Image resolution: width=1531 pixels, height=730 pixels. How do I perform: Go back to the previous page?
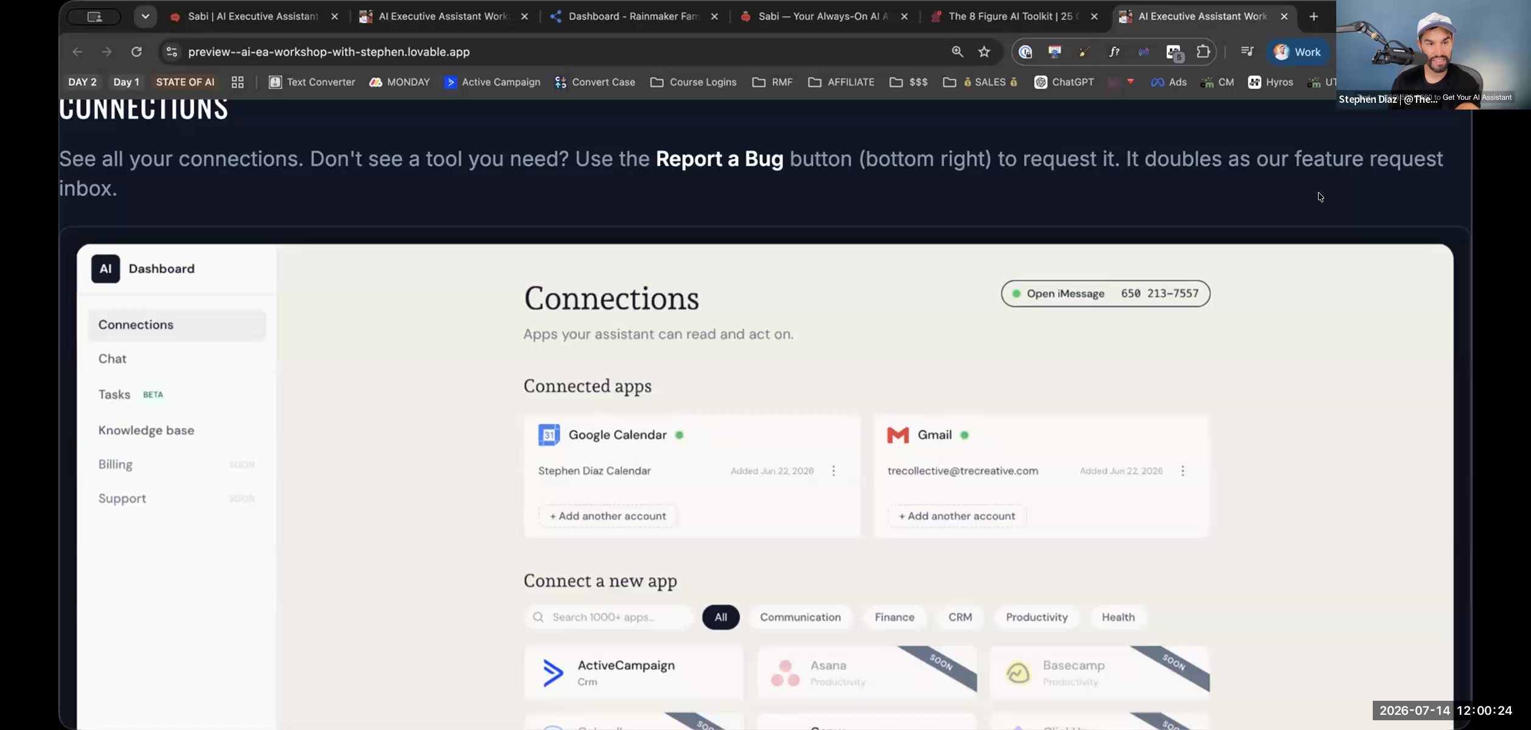77,52
